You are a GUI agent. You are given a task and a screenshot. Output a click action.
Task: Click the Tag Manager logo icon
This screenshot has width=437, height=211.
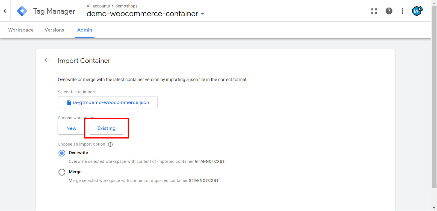coord(22,11)
